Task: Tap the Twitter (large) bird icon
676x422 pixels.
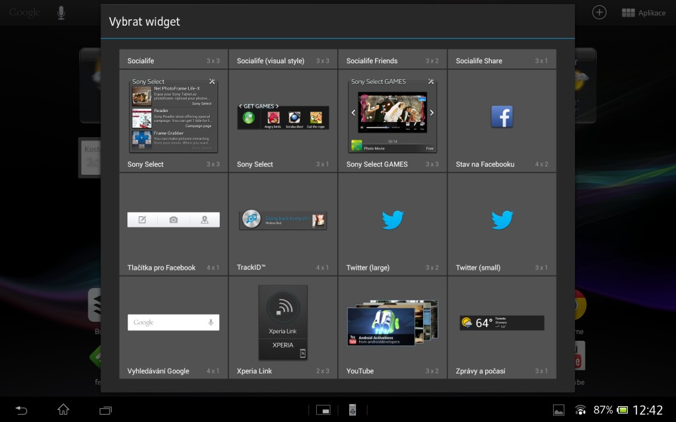Action: [393, 220]
